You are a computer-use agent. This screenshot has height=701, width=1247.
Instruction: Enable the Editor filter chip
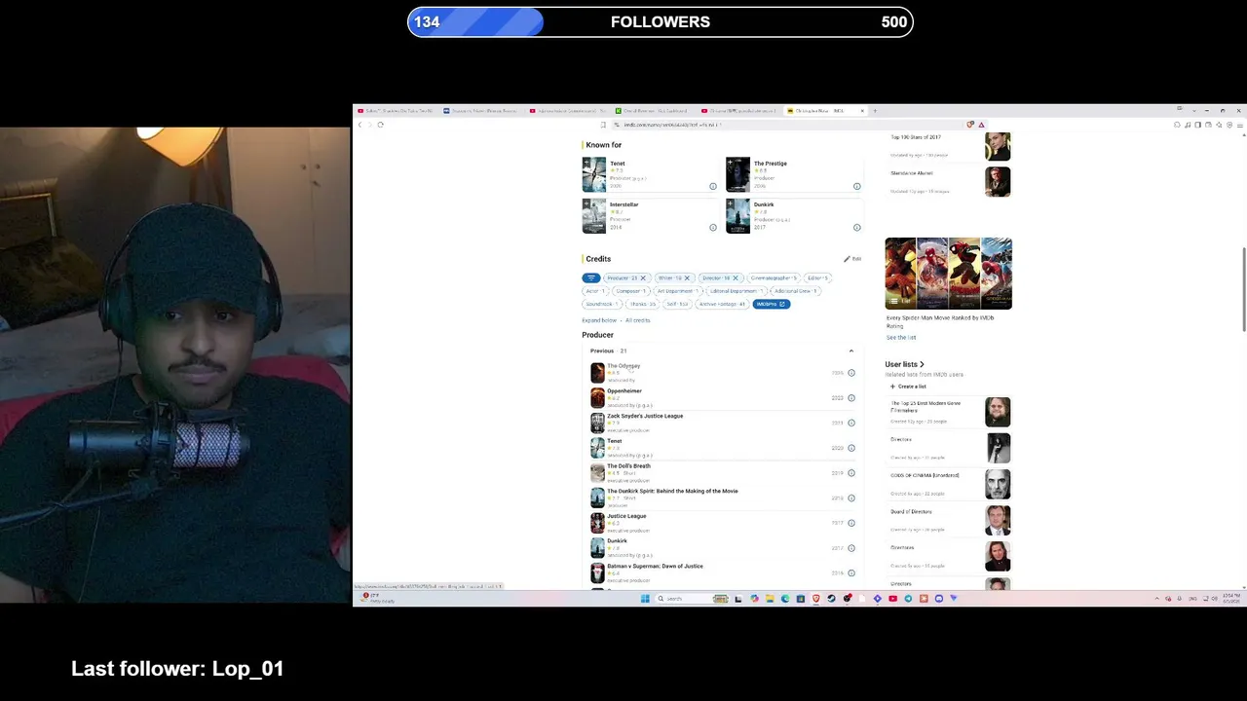[x=817, y=278]
